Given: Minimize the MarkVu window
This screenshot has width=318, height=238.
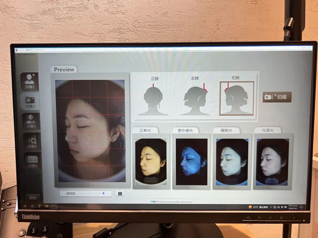Looking at the screenshot, I should (298, 48).
